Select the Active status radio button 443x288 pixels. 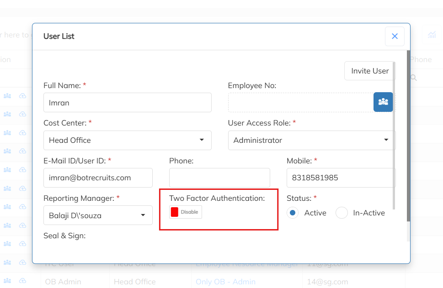tap(294, 213)
